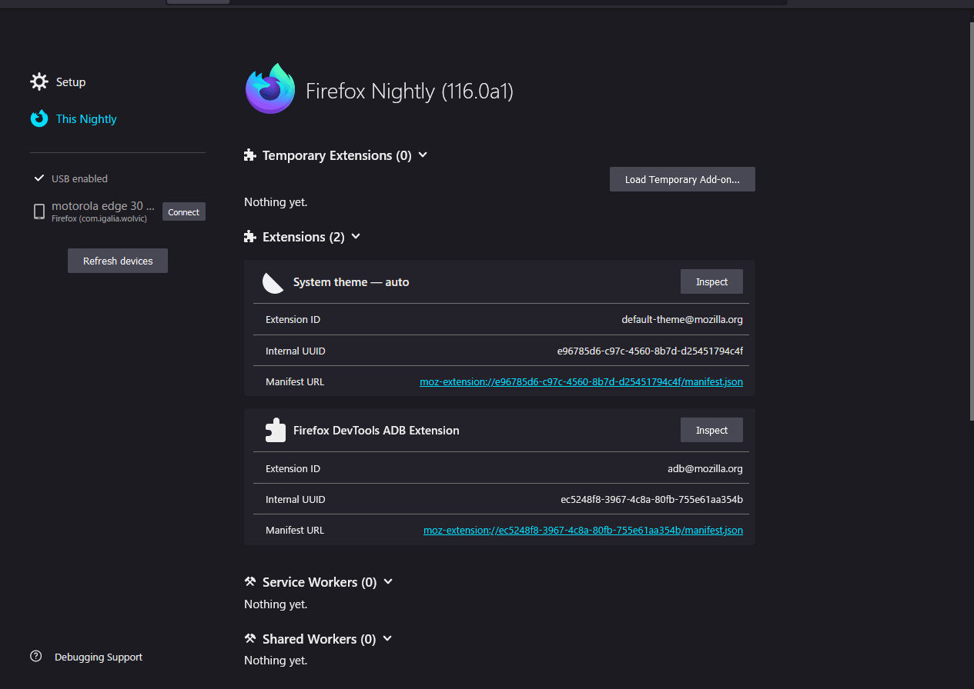This screenshot has width=974, height=689.
Task: Click ADB extension Internal UUID value
Action: pyautogui.click(x=651, y=499)
